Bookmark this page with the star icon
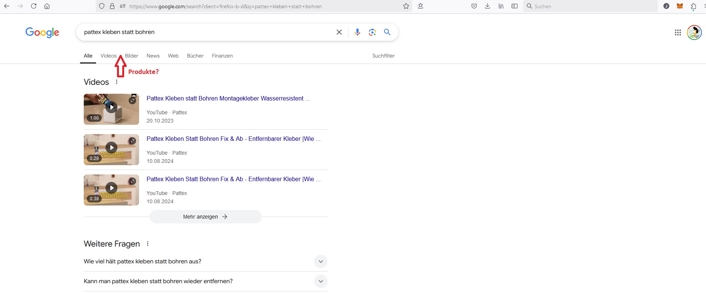The height and width of the screenshot is (294, 706). coord(406,6)
